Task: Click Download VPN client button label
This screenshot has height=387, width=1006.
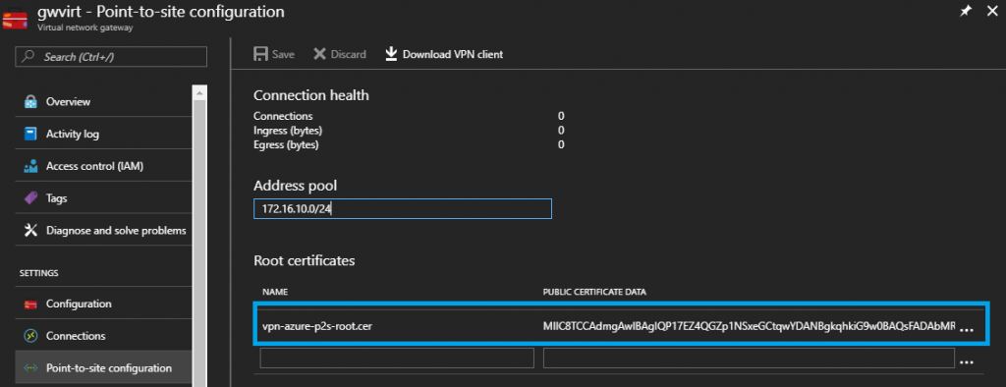Action: (x=453, y=55)
